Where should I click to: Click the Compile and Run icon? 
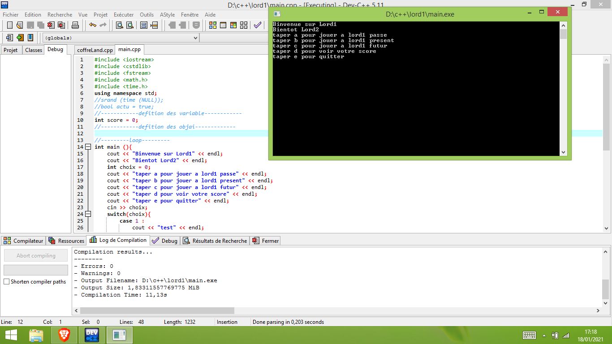coord(233,25)
